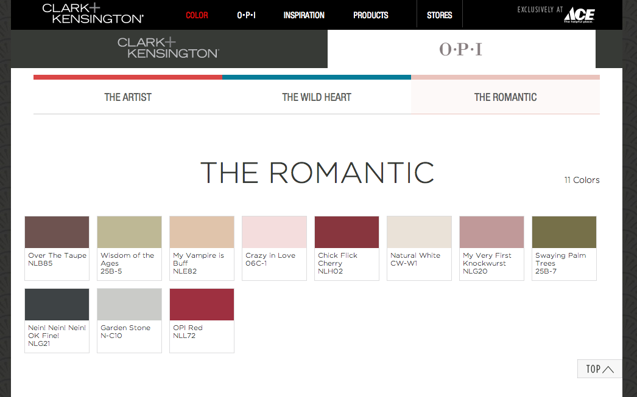Click the 'NLB85' color code text
The width and height of the screenshot is (637, 397).
click(x=40, y=263)
